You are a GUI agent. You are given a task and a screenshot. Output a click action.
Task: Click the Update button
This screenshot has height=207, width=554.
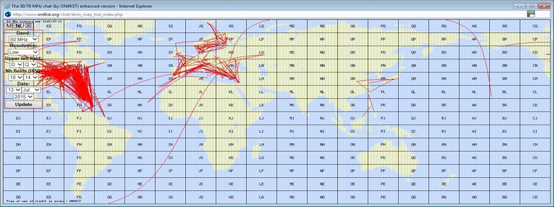(24, 105)
